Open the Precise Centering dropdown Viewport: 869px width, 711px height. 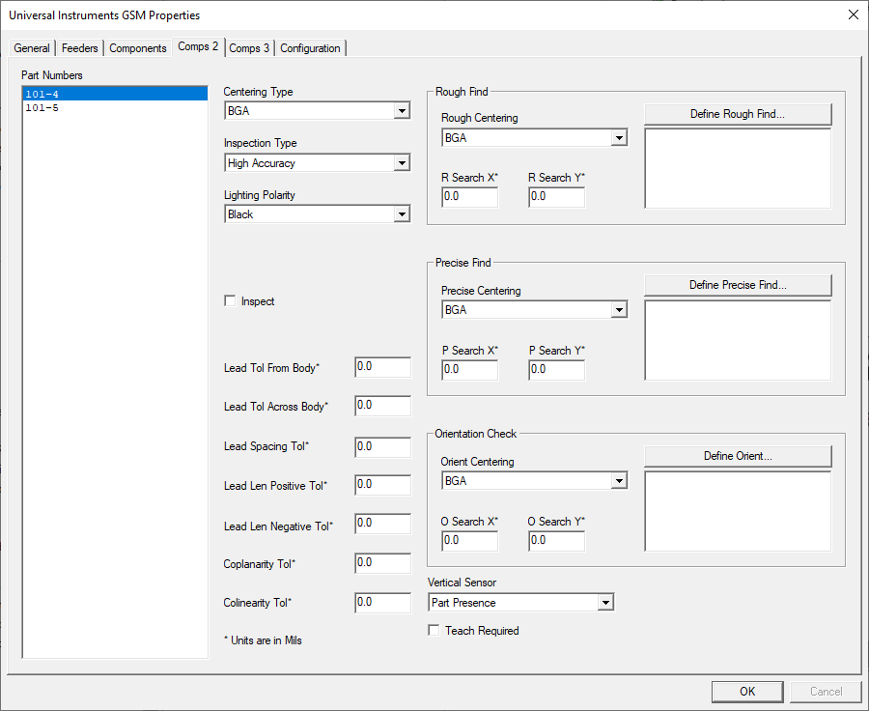[x=619, y=309]
